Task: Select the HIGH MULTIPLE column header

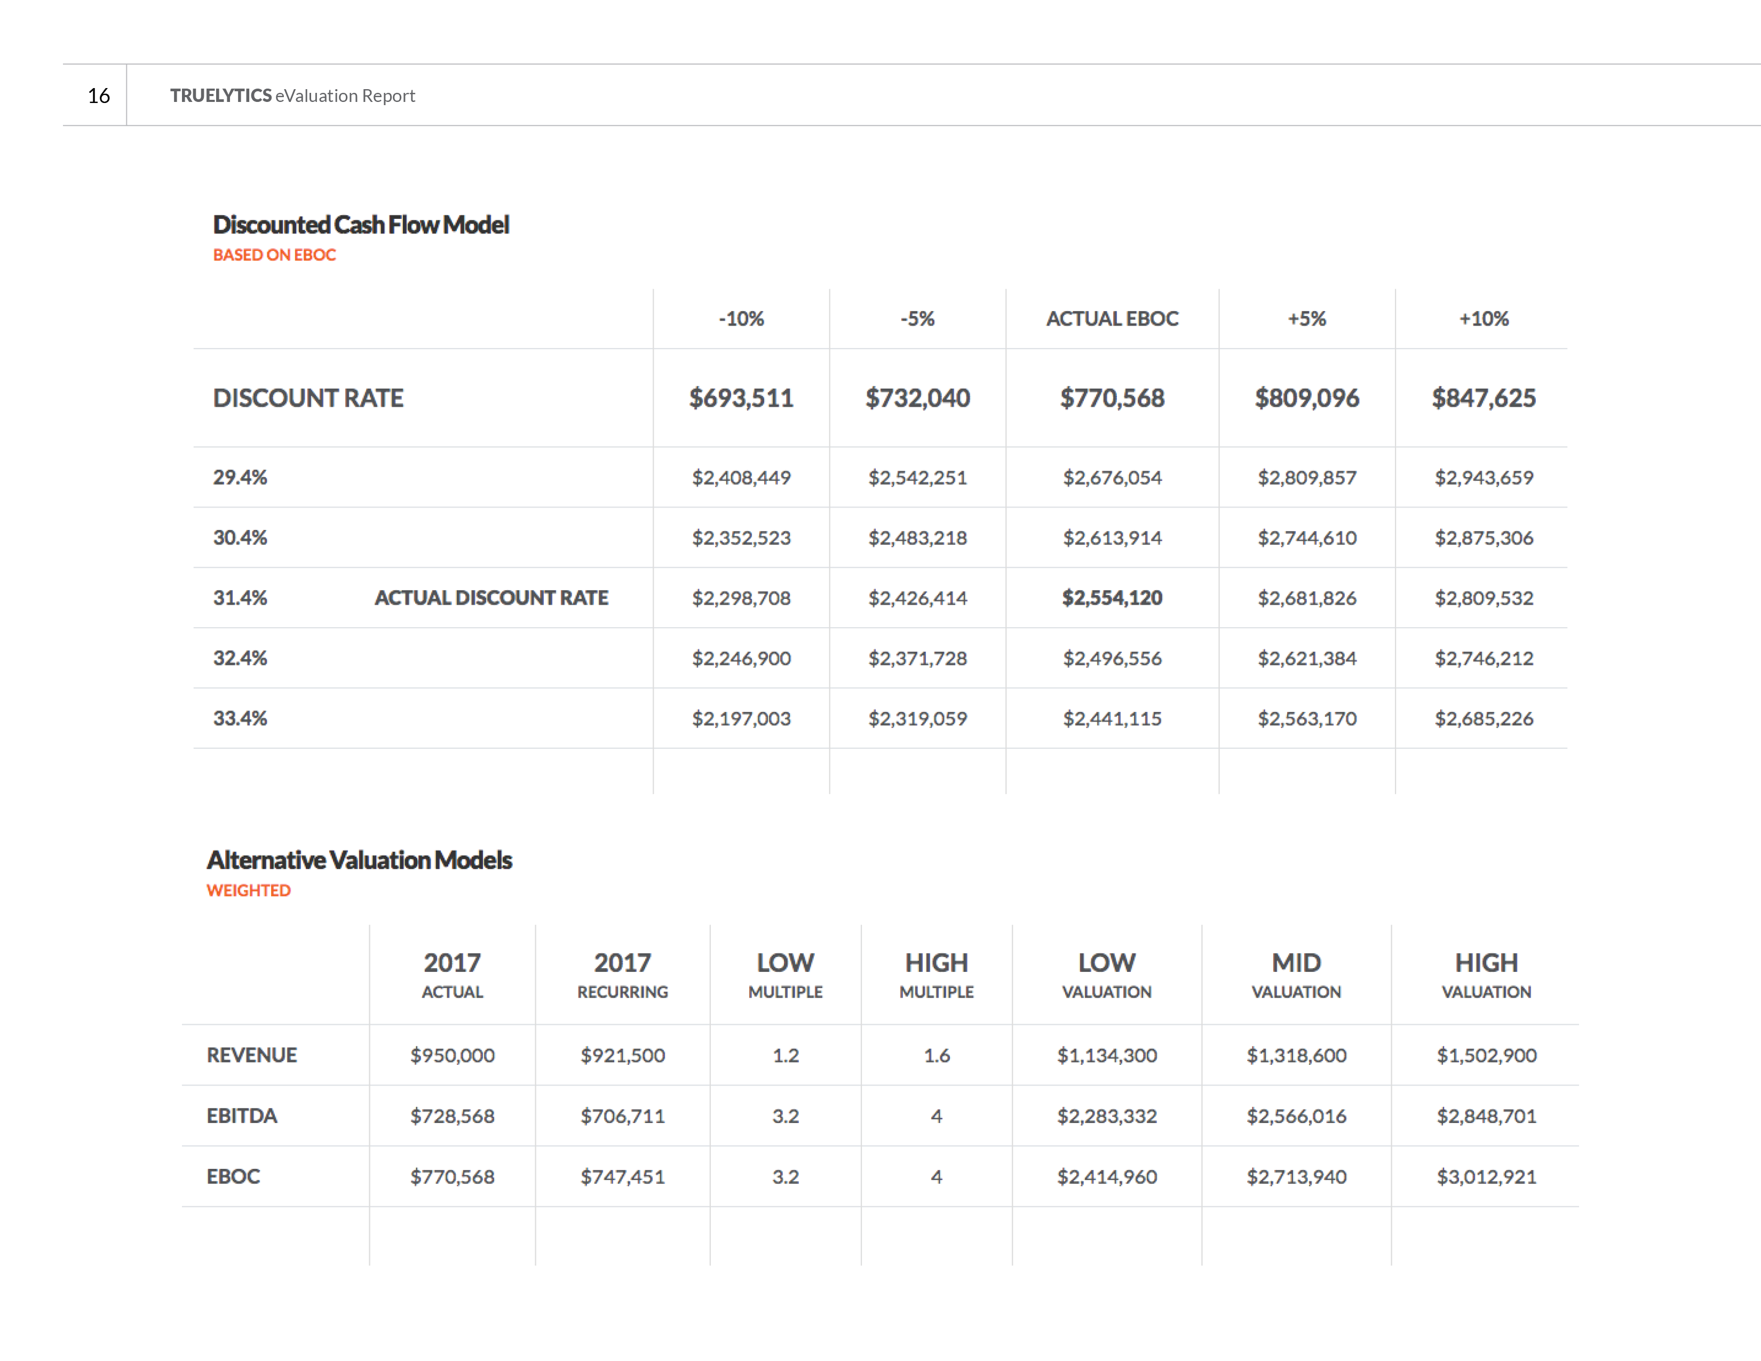Action: (x=936, y=975)
